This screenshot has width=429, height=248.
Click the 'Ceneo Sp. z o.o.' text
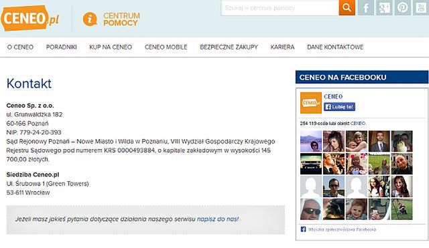coord(30,106)
